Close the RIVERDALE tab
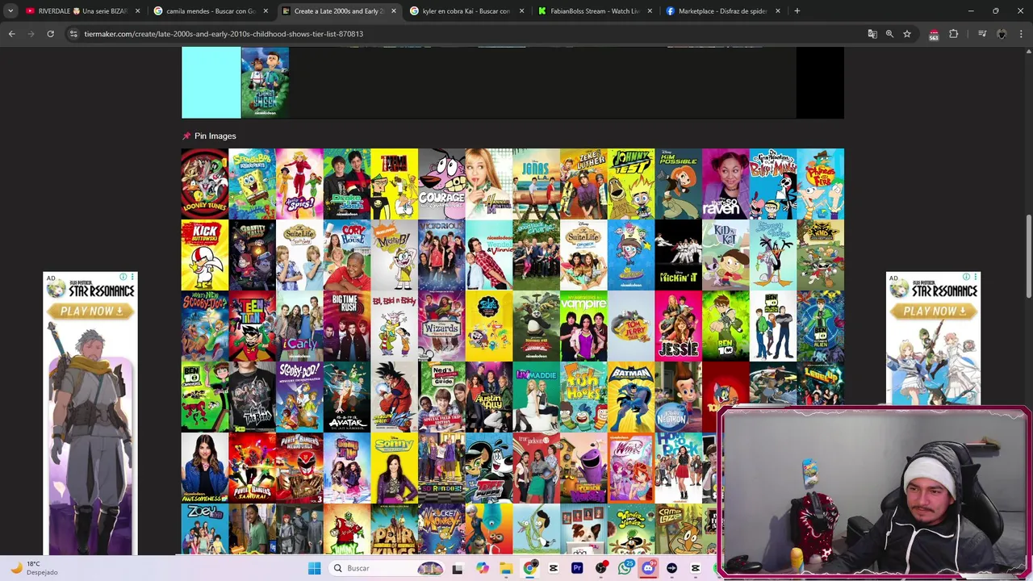 (x=137, y=11)
